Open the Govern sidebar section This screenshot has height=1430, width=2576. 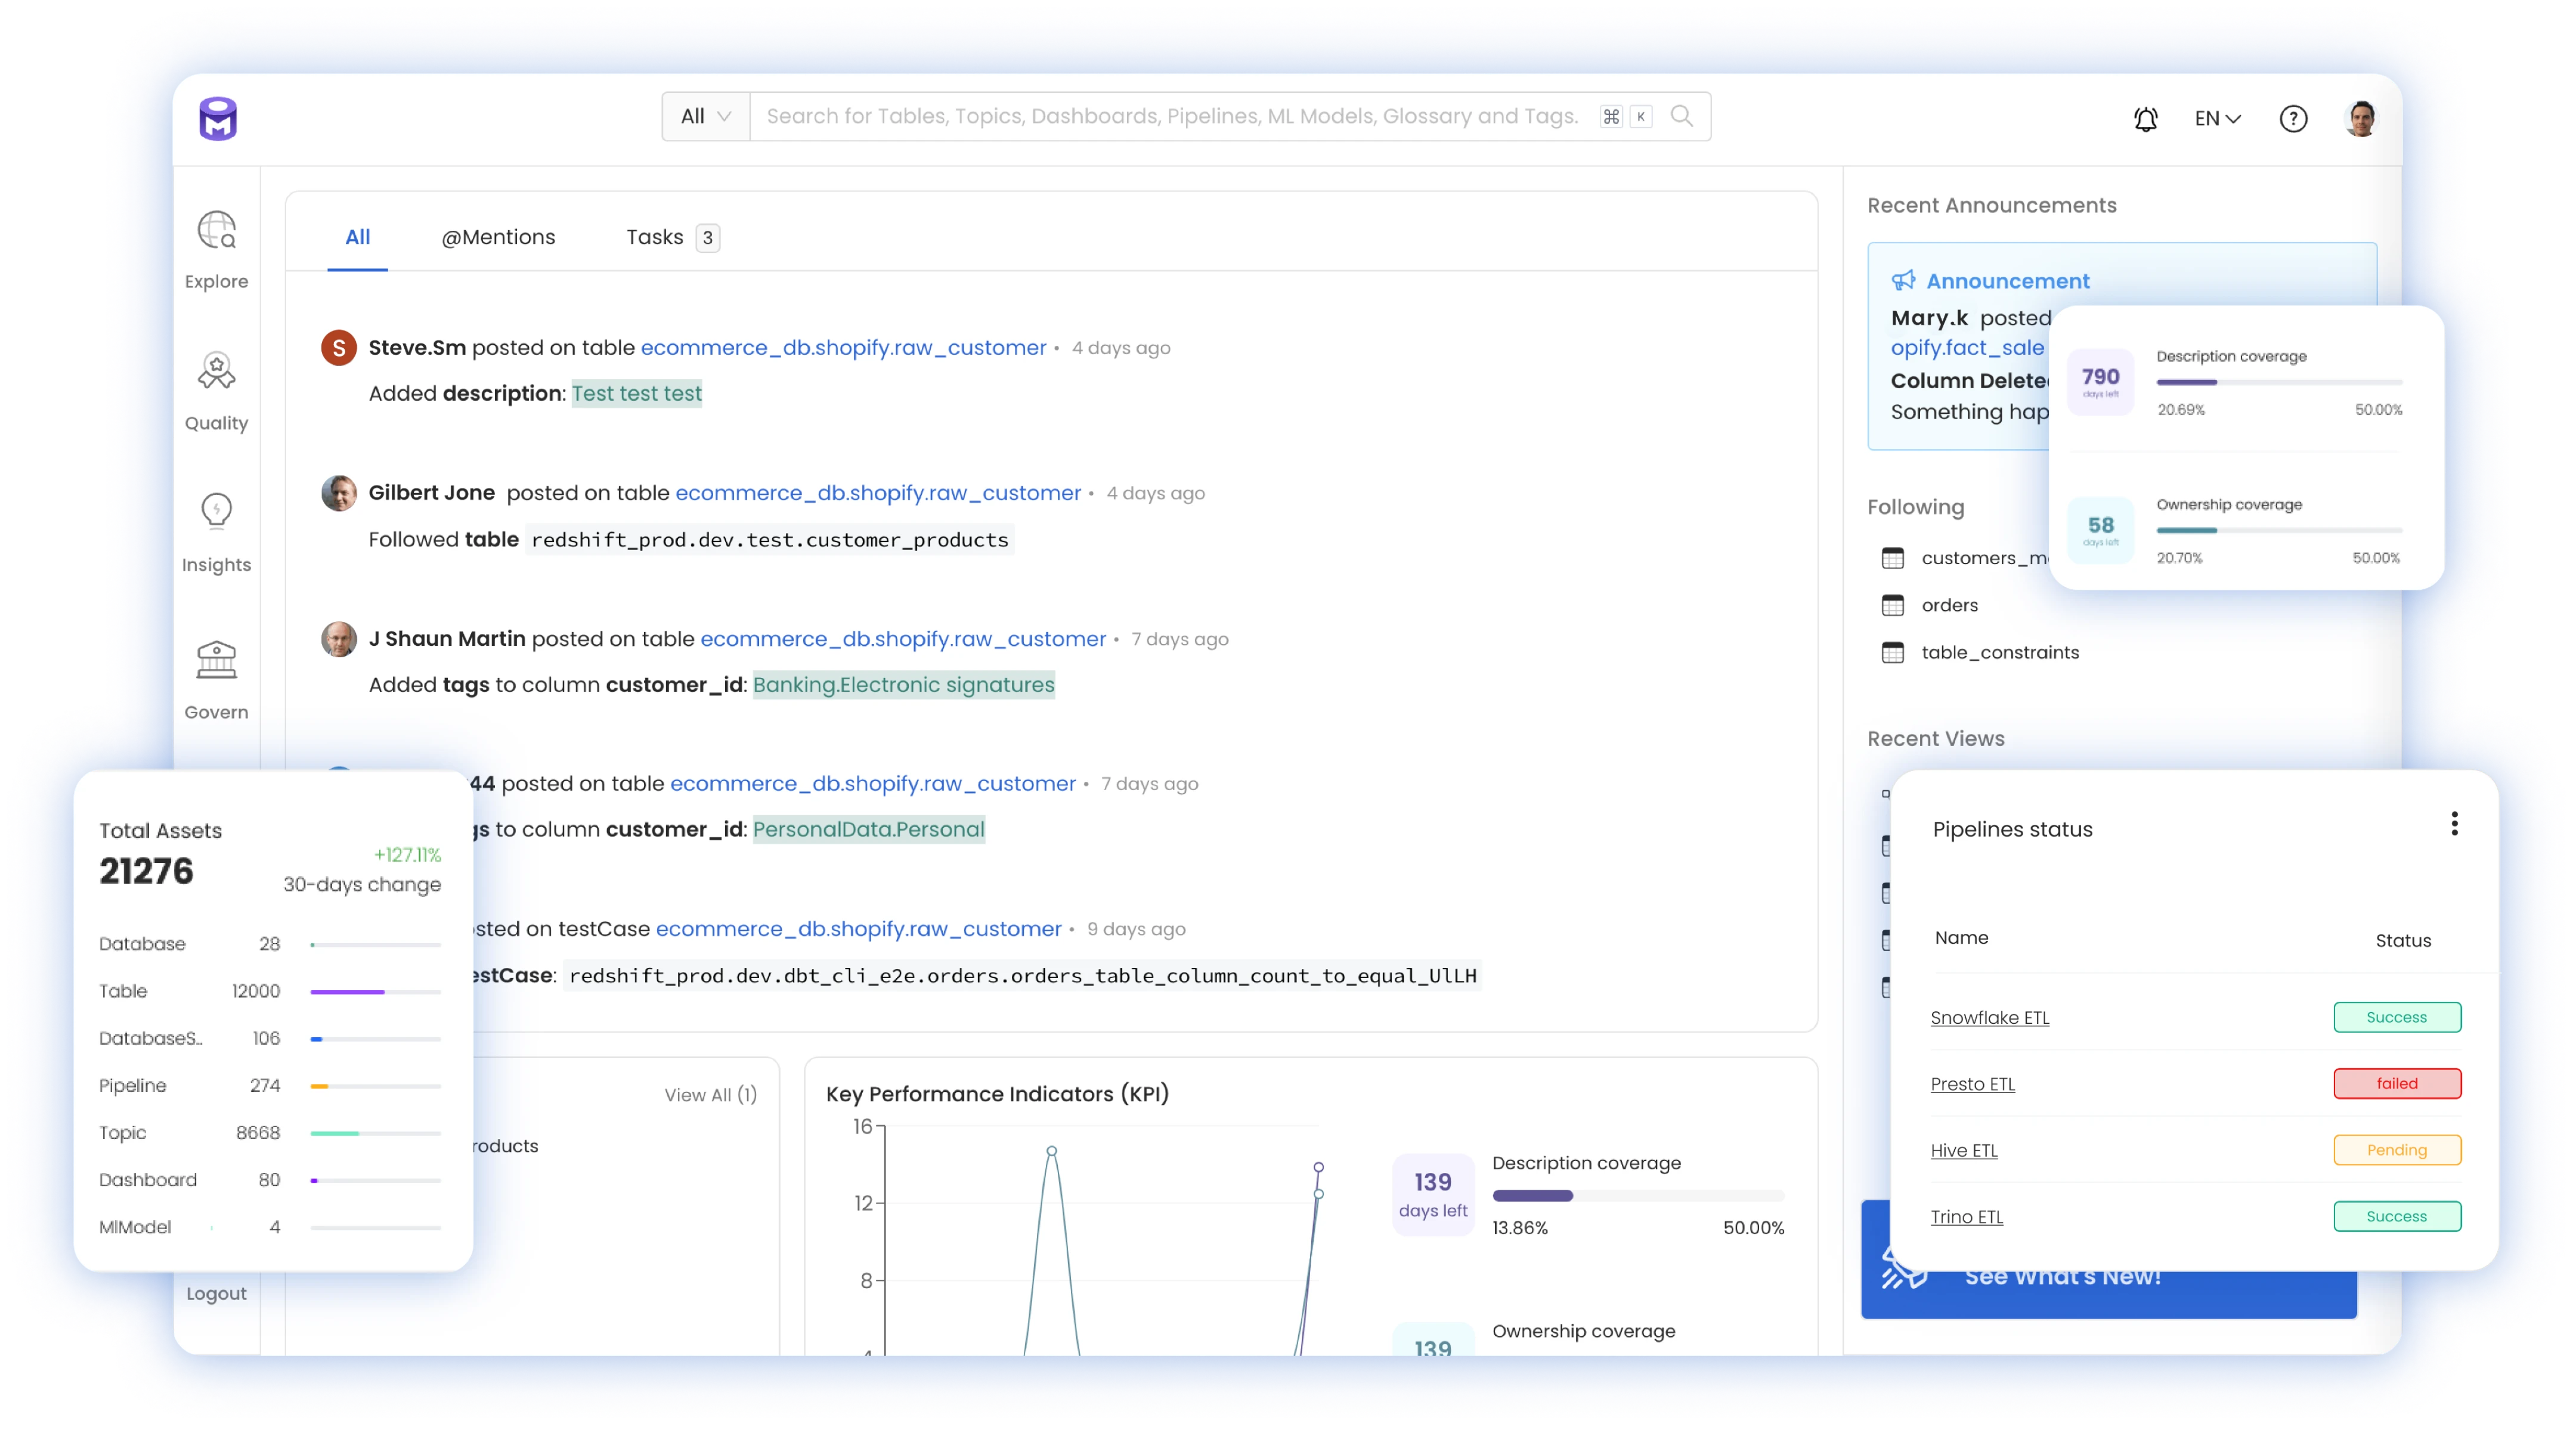coord(216,680)
